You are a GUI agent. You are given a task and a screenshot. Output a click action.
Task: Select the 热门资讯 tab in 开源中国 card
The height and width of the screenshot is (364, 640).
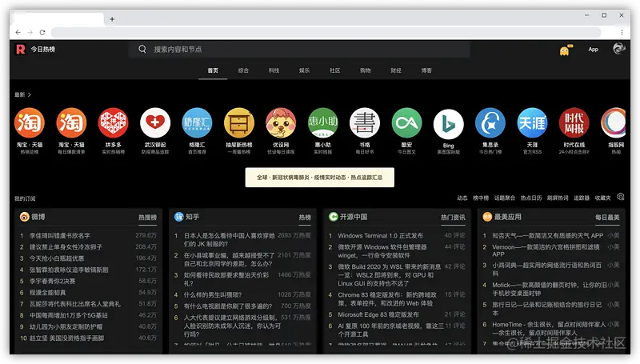[x=453, y=218]
